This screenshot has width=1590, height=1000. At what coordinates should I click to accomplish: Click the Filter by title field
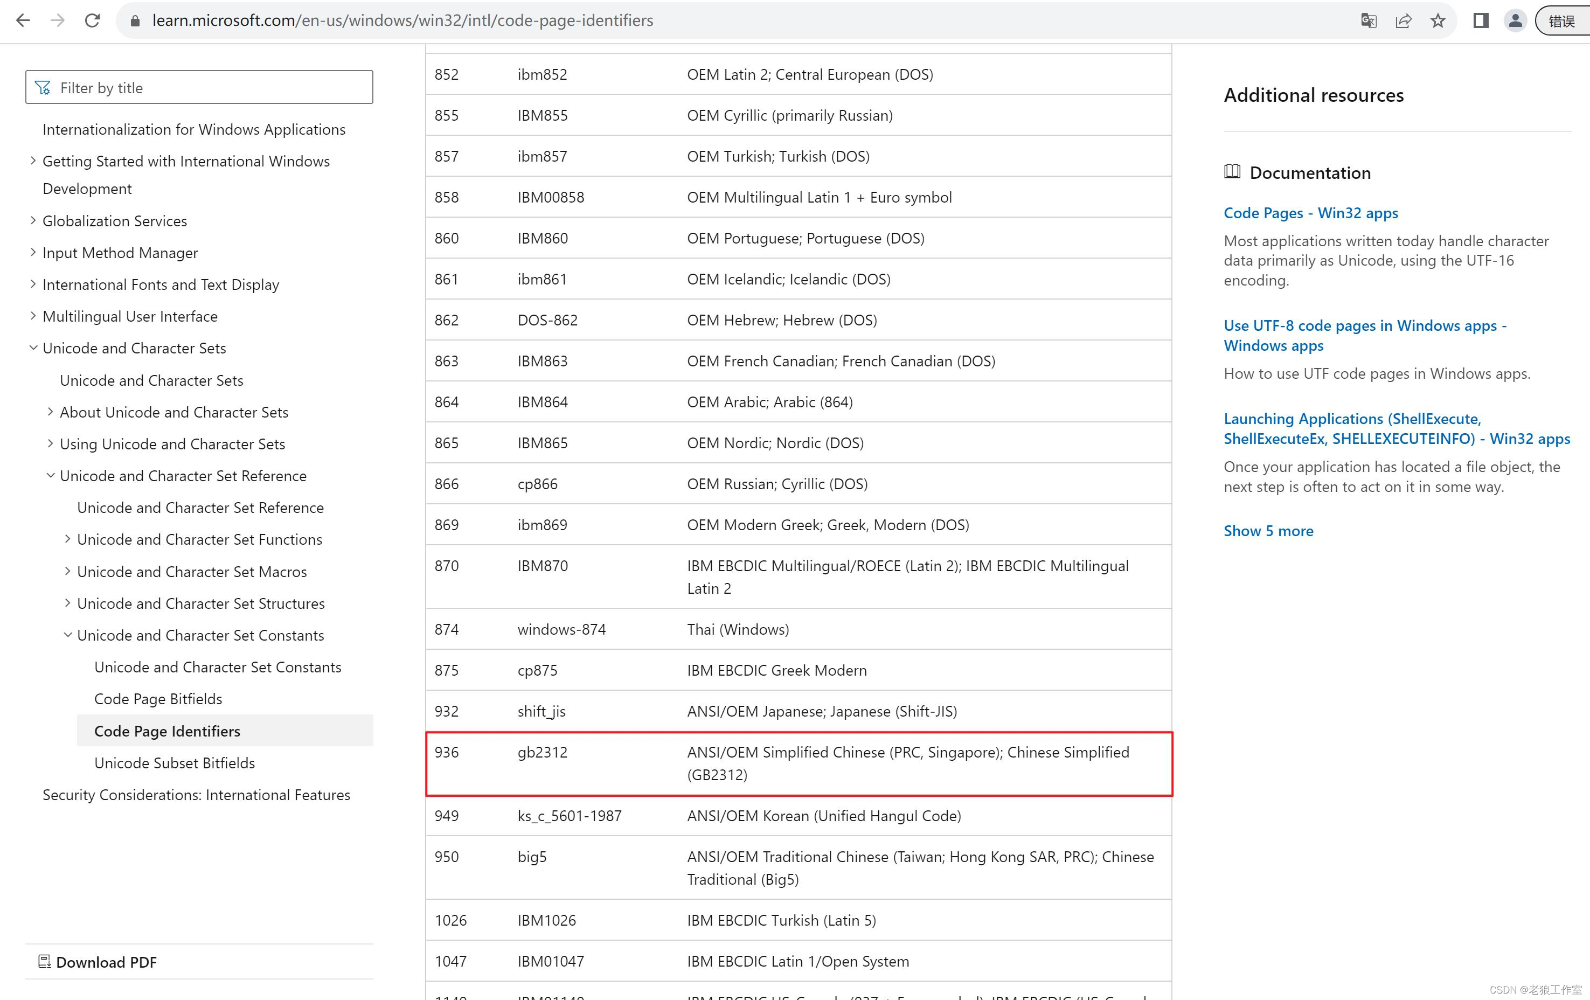coord(199,87)
